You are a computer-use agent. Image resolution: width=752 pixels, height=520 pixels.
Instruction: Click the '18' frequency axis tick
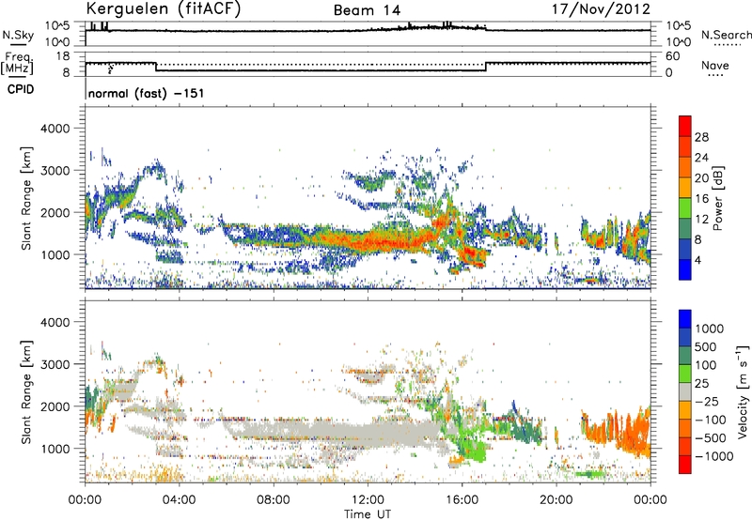(63, 56)
